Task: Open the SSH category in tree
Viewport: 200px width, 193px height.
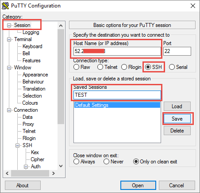Action: click(27, 145)
